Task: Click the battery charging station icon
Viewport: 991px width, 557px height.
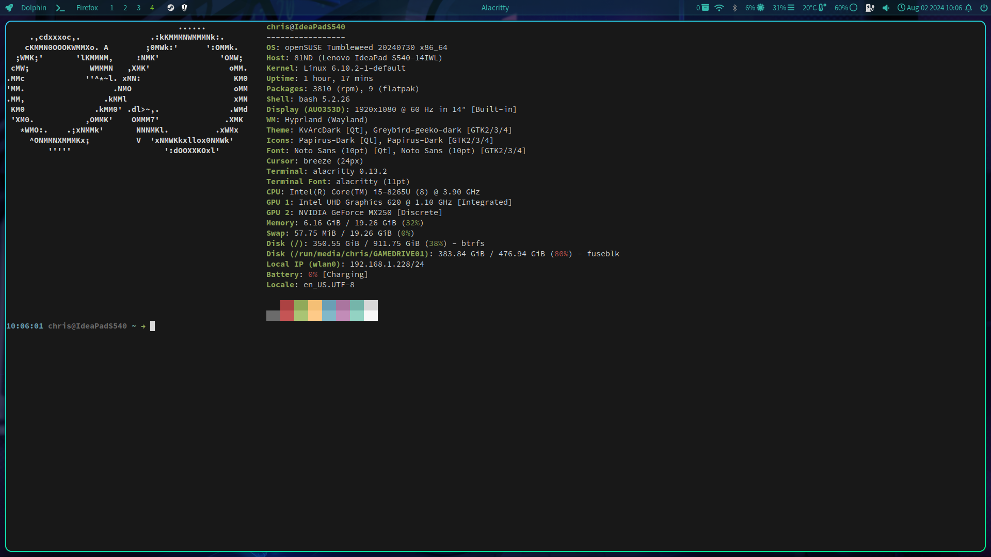Action: [x=870, y=8]
